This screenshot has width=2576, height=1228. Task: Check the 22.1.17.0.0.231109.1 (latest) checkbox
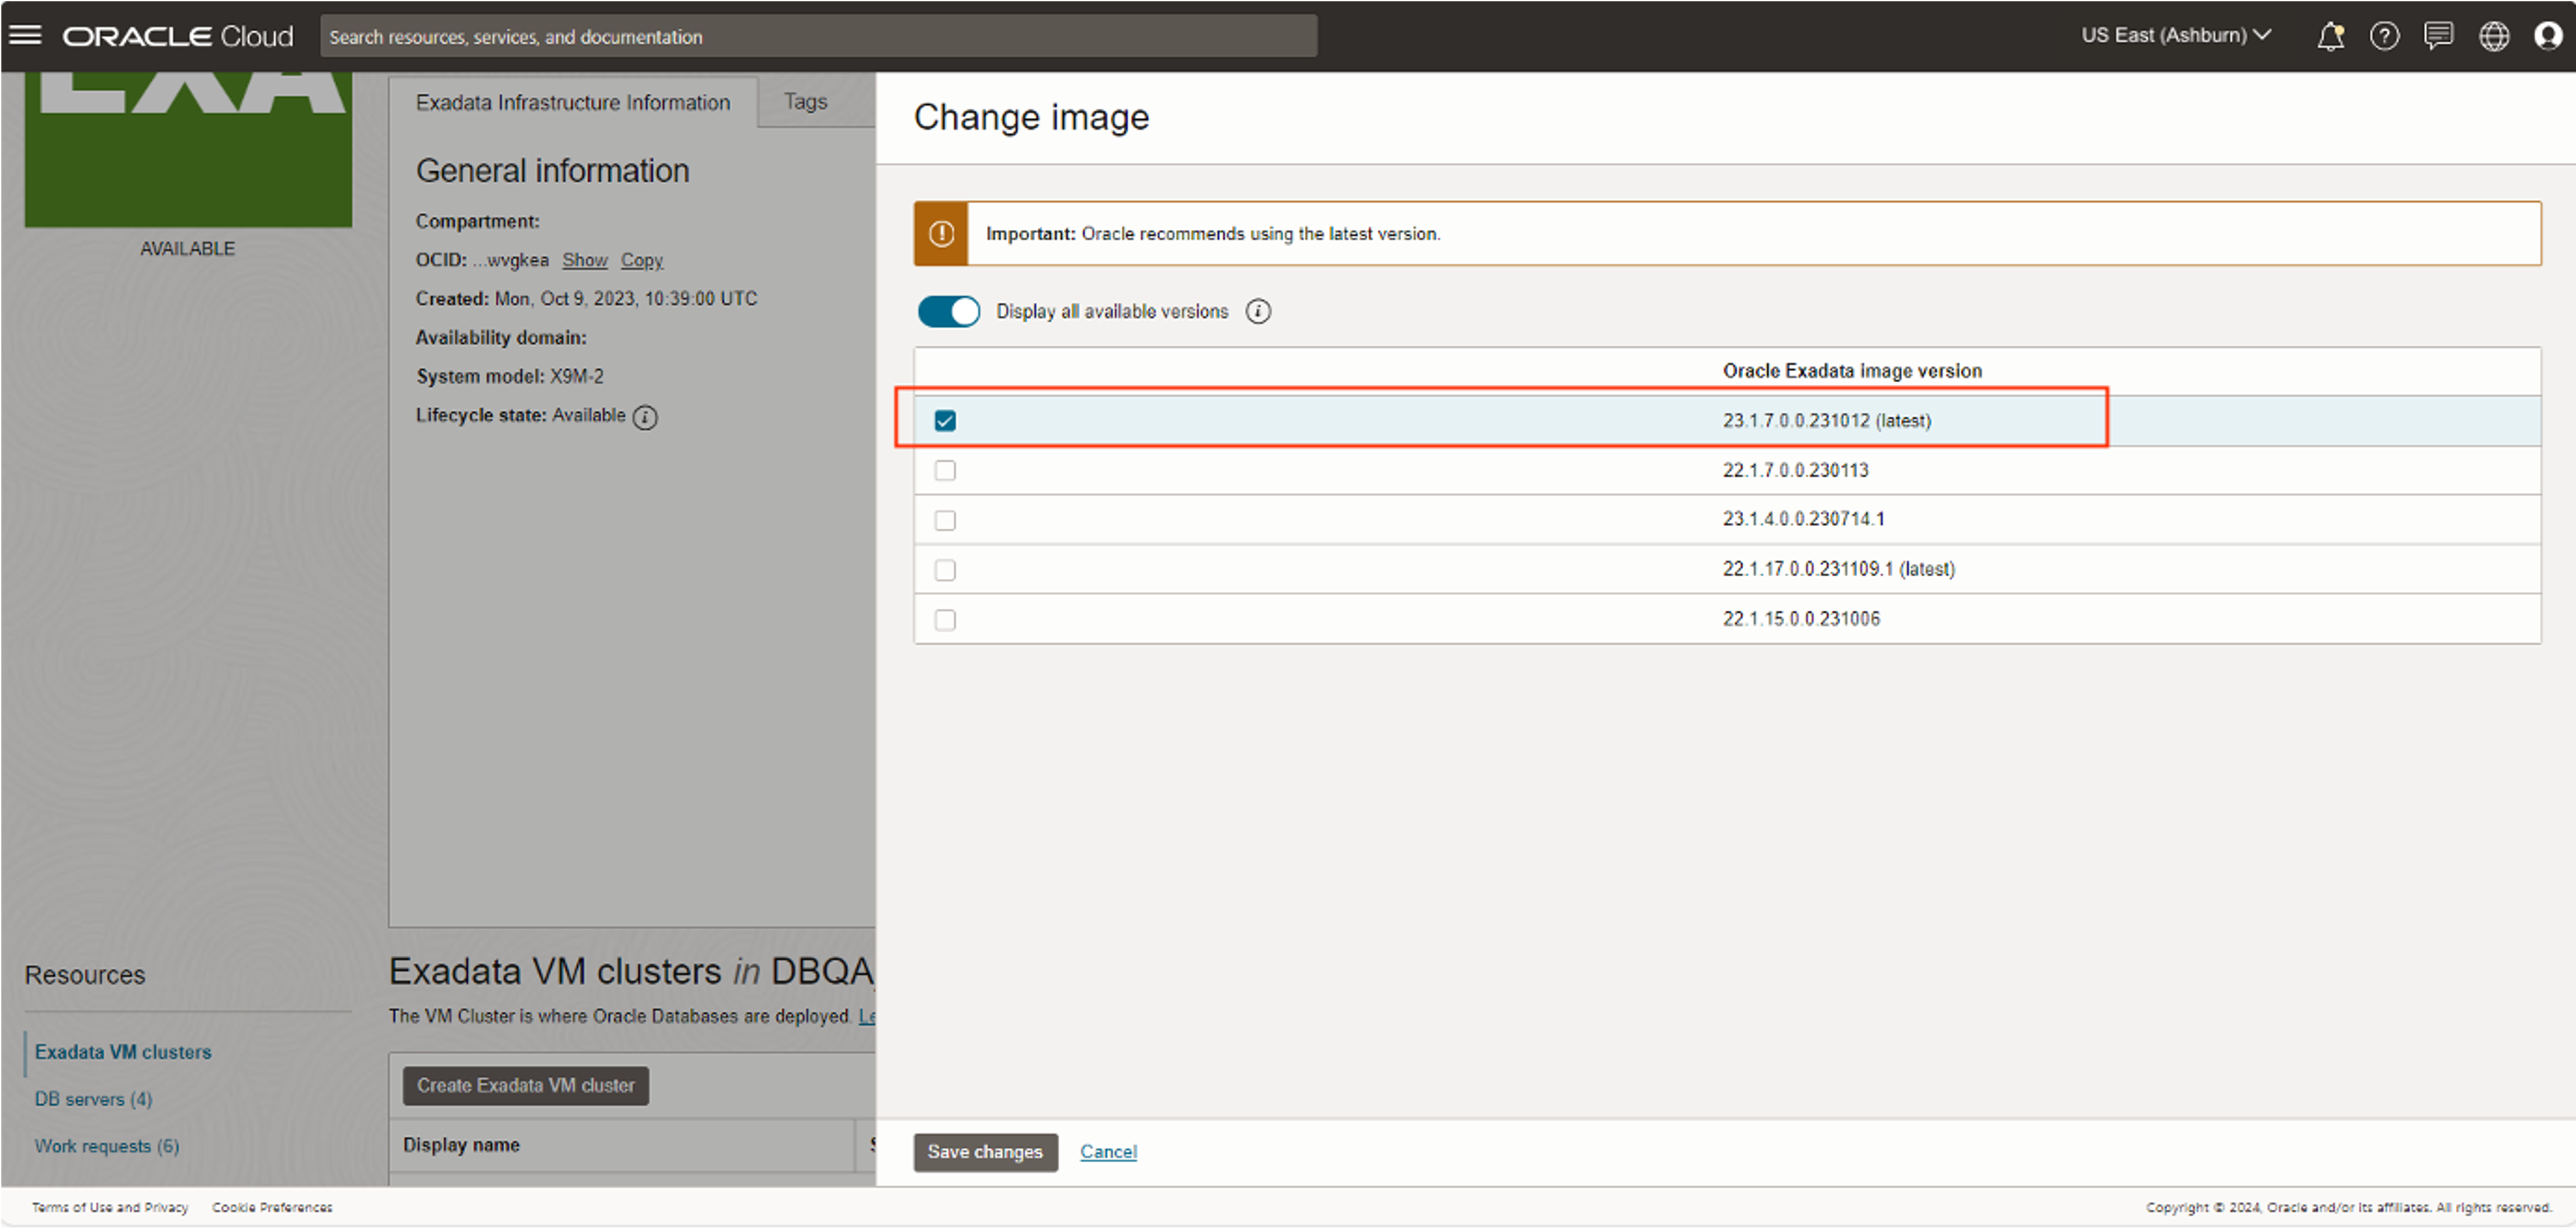click(945, 570)
